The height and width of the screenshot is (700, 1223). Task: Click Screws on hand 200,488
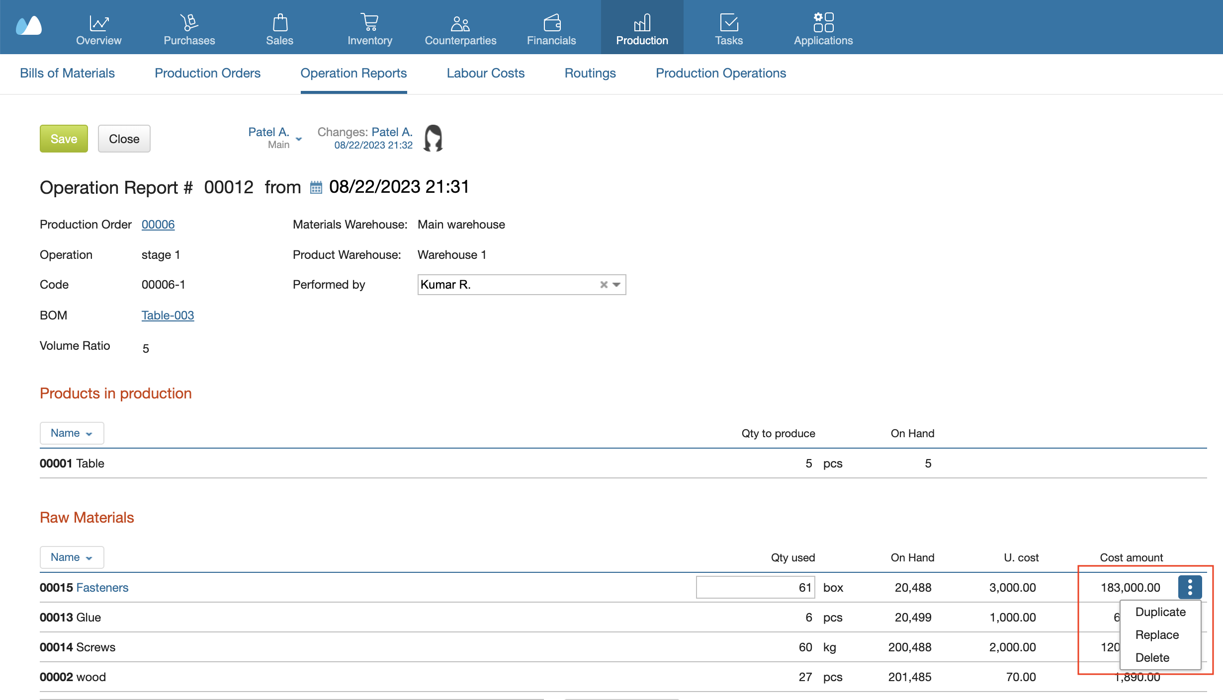(x=910, y=647)
